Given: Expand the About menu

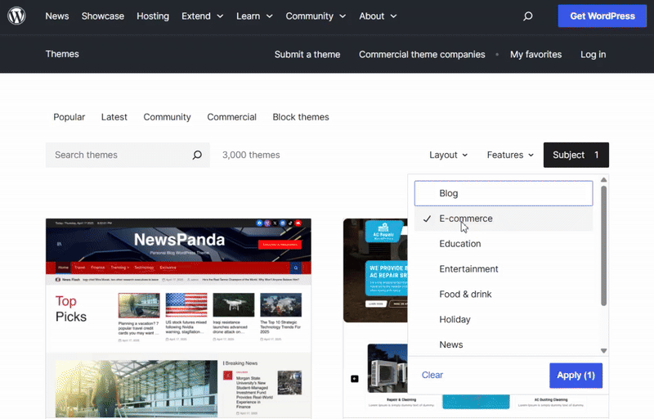Looking at the screenshot, I should [x=378, y=16].
